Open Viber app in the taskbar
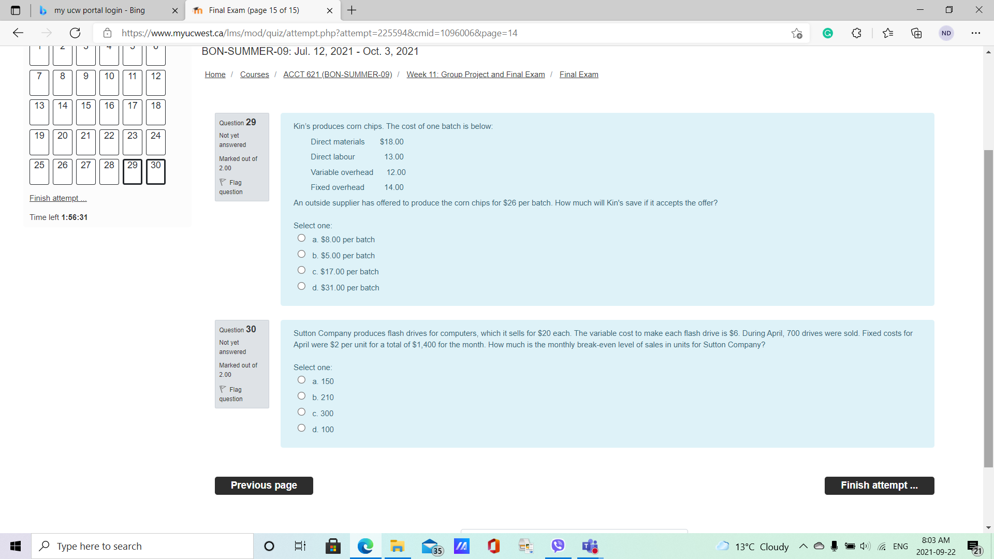 click(x=558, y=546)
